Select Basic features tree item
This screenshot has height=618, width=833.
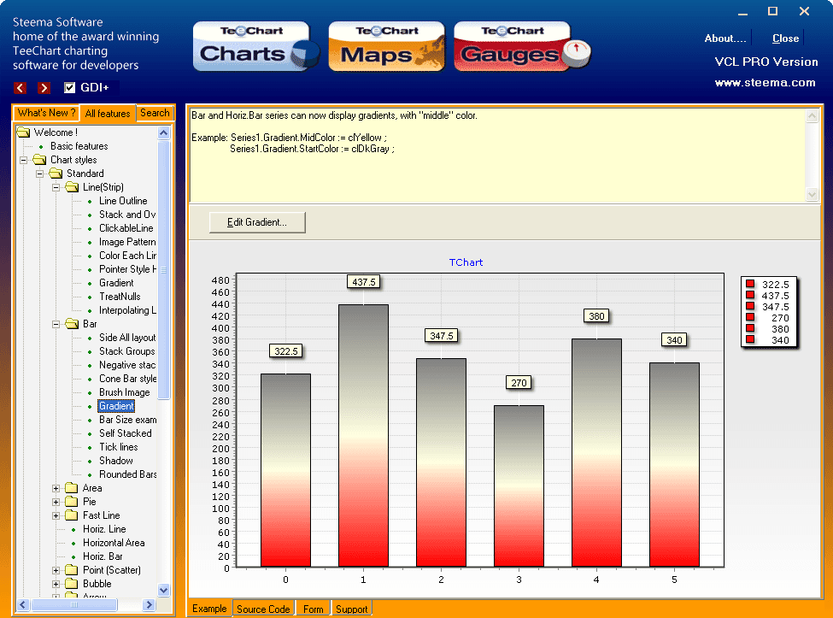click(79, 146)
